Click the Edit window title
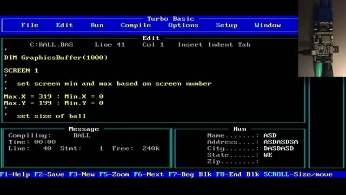This screenshot has width=346, height=195. 151,38
